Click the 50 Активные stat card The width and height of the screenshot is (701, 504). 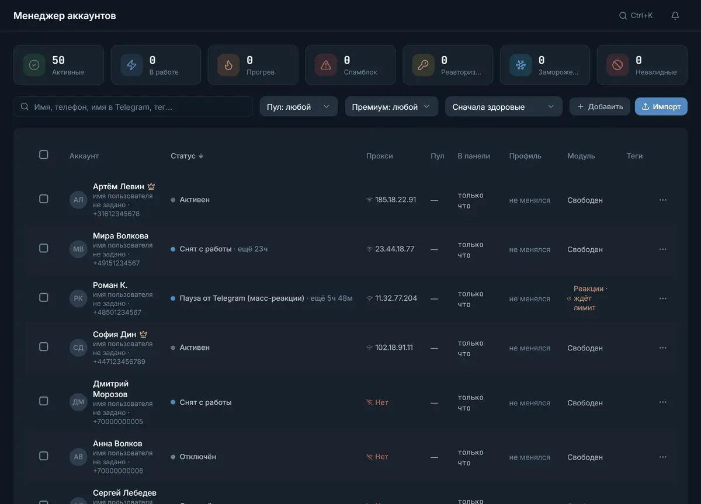(x=58, y=65)
